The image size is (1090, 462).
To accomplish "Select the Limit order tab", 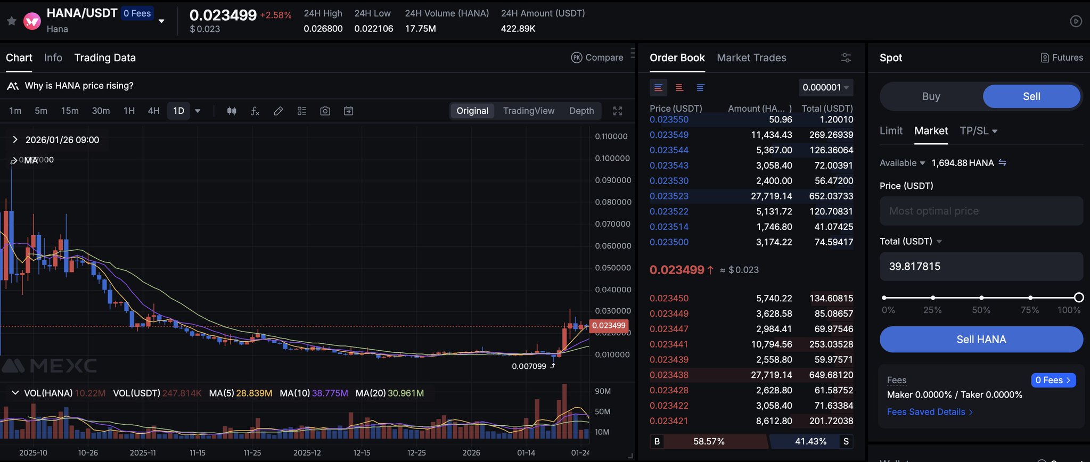I will pyautogui.click(x=891, y=131).
